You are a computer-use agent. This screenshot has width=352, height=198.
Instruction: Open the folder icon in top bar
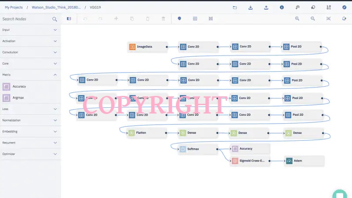[x=235, y=7]
